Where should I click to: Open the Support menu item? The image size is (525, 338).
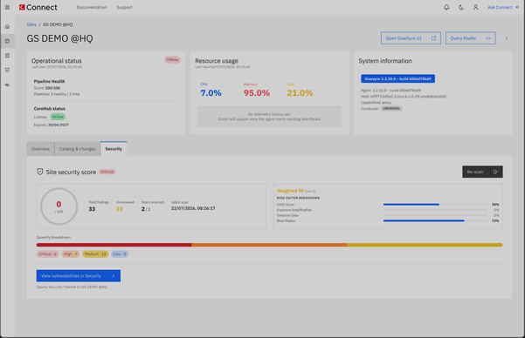pyautogui.click(x=124, y=7)
